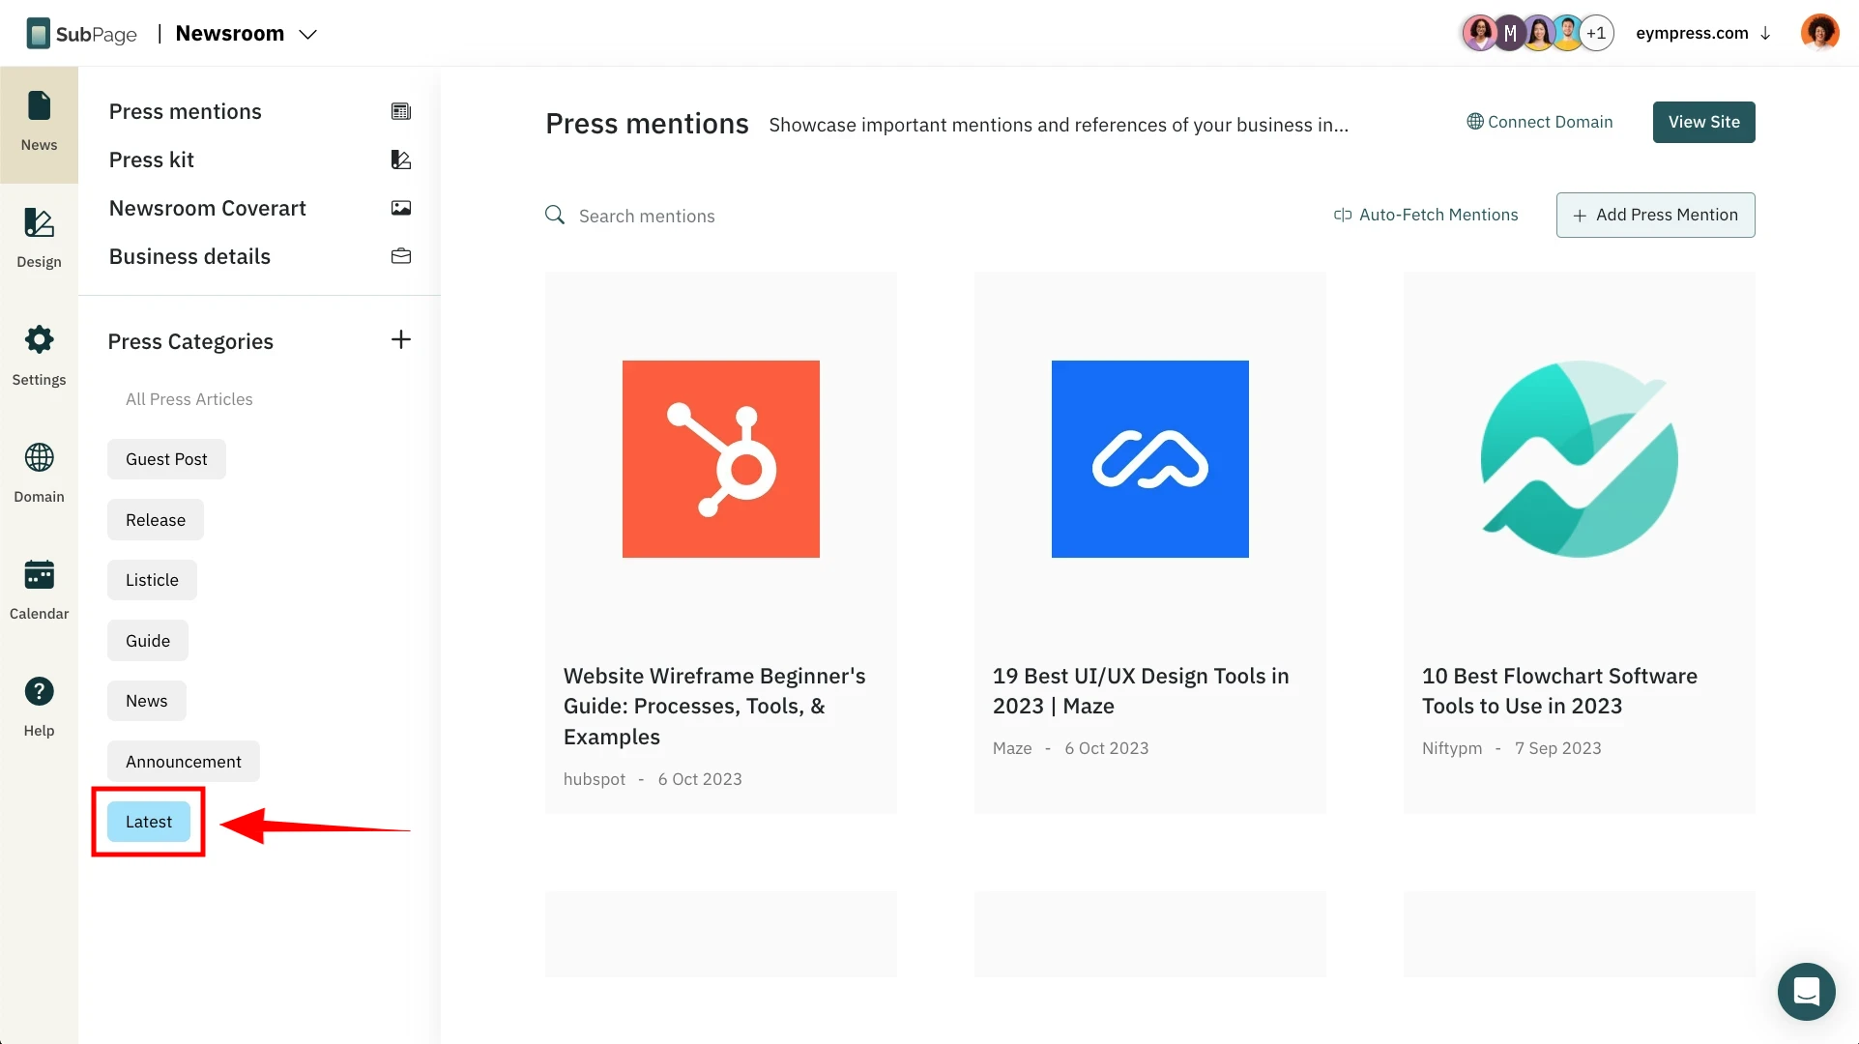Open the Niftypm logo thumbnail
This screenshot has height=1044, width=1859.
point(1580,459)
